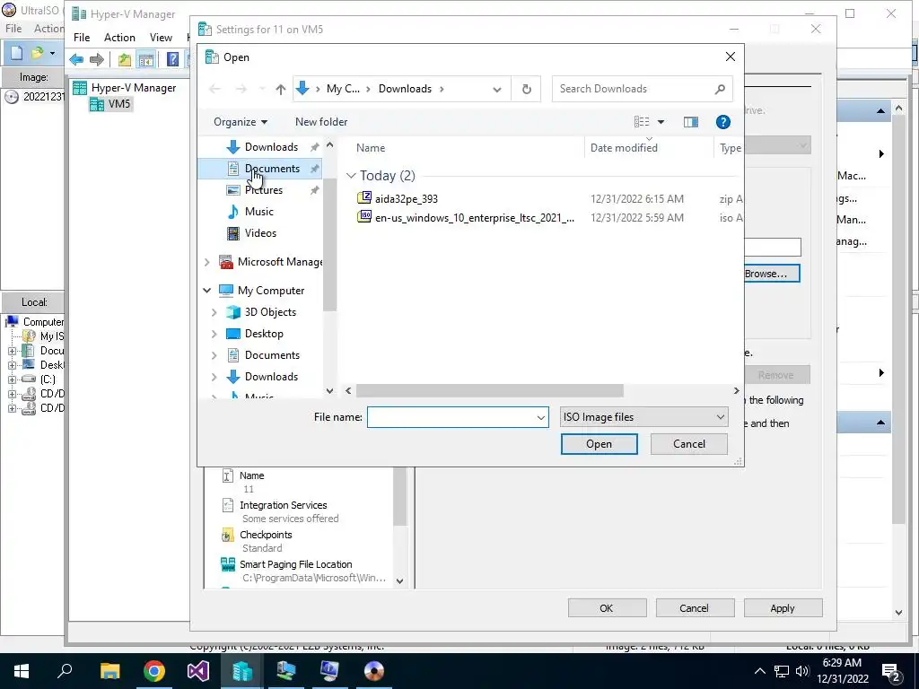This screenshot has height=689, width=919.
Task: Open File name history dropdown
Action: tap(540, 418)
